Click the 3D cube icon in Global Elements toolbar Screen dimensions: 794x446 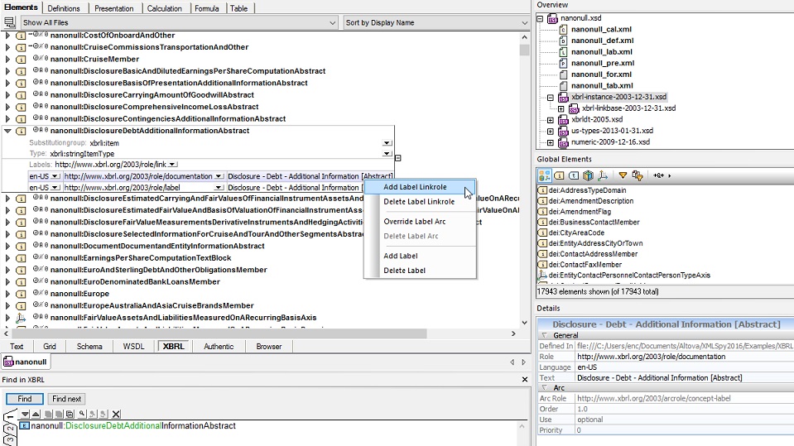588,175
